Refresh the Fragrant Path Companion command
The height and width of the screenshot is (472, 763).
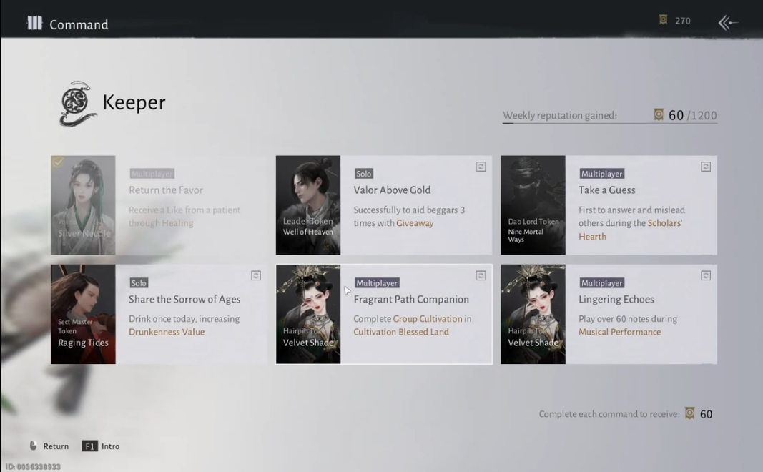pos(481,275)
